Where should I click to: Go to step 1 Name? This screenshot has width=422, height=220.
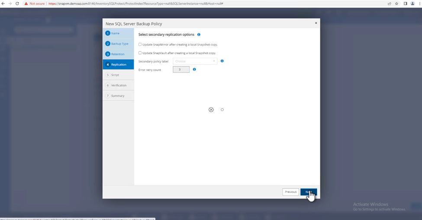point(118,33)
